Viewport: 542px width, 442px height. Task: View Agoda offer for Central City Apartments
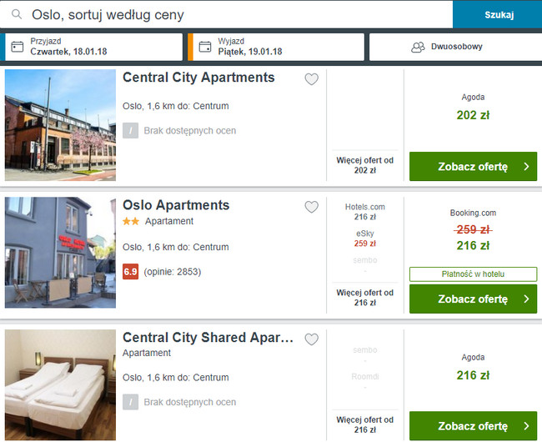[x=474, y=166]
